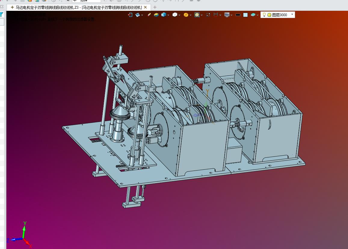348x249 pixels.
Task: Select the 马达电机定子双零线铜线铝线绞线机.Z3 document tab
Action: (79, 7)
